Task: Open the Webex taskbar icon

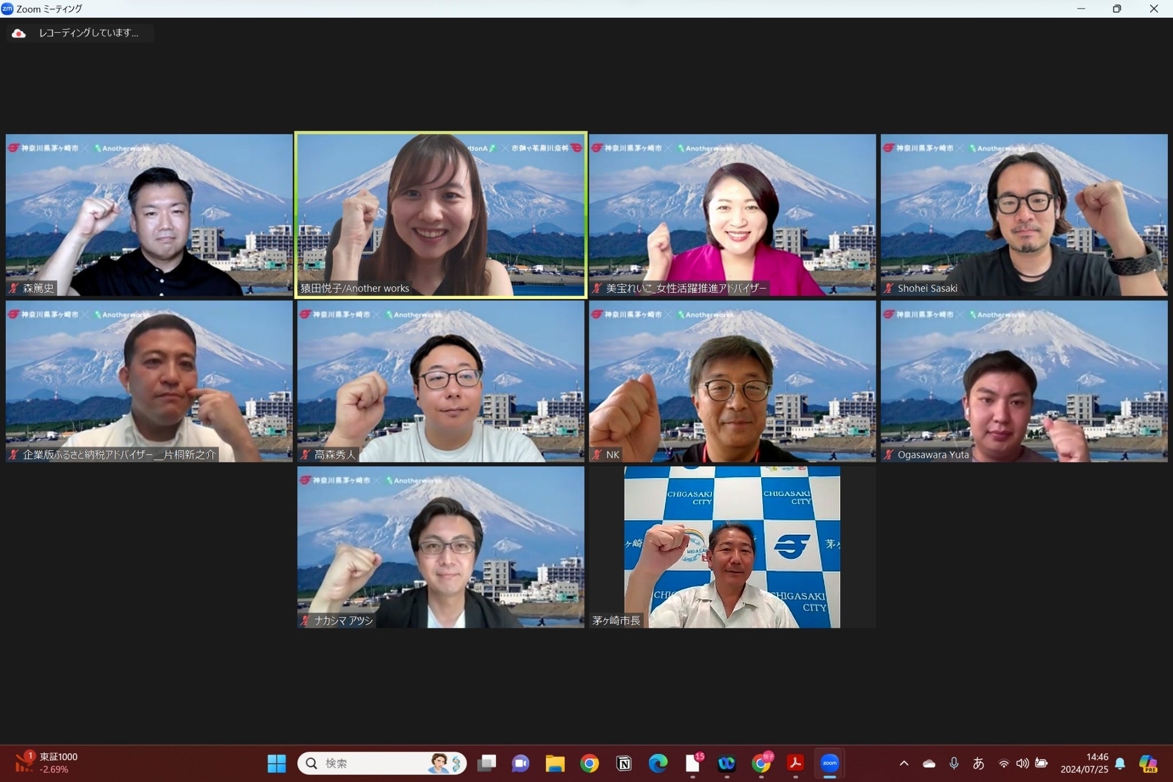Action: click(726, 763)
